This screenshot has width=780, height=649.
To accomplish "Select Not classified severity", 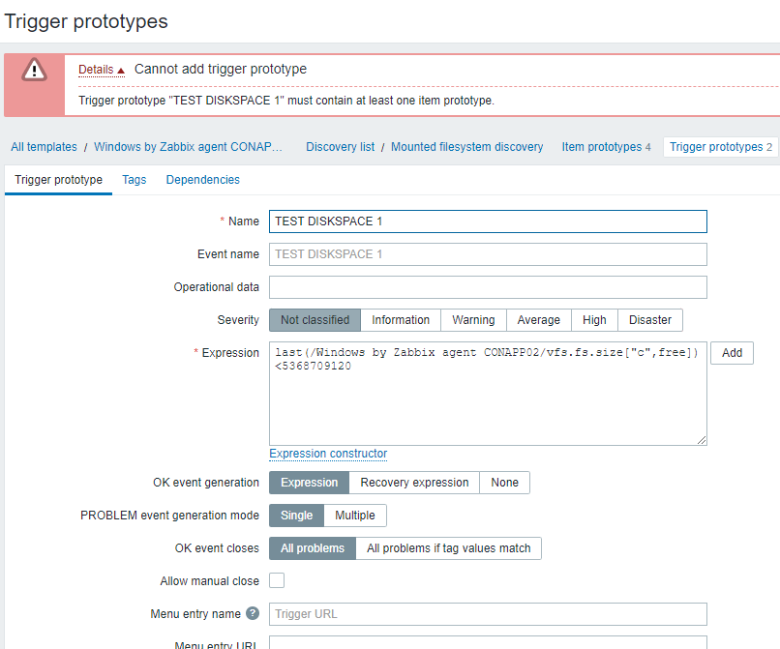I will tap(315, 320).
